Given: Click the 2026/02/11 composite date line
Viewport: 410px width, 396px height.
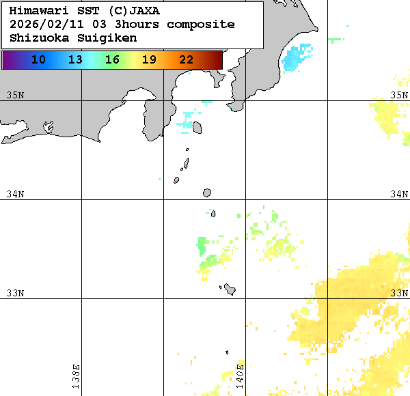Looking at the screenshot, I should tap(122, 25).
